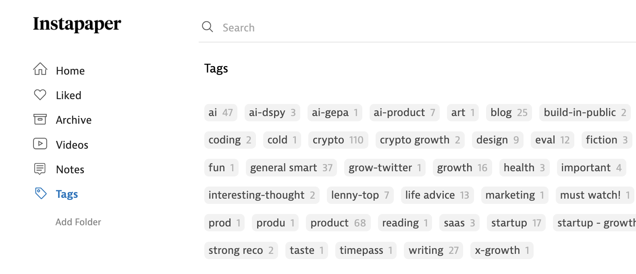636x274 pixels.
Task: Go to the Notes section
Action: pyautogui.click(x=70, y=170)
